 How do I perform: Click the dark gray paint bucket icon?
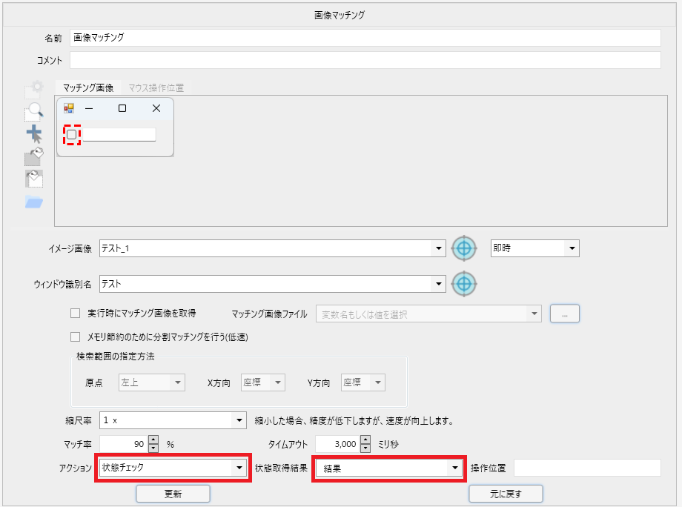34,156
